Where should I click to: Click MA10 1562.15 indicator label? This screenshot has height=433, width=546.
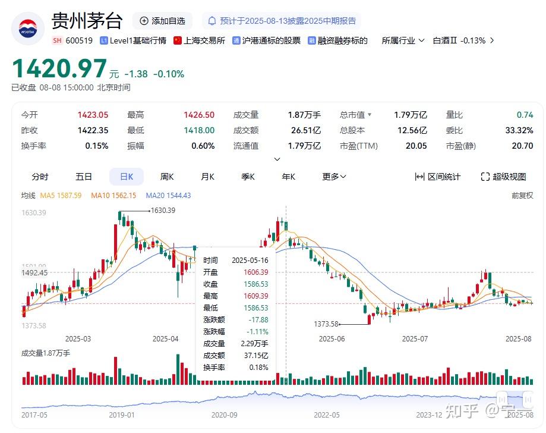[113, 196]
